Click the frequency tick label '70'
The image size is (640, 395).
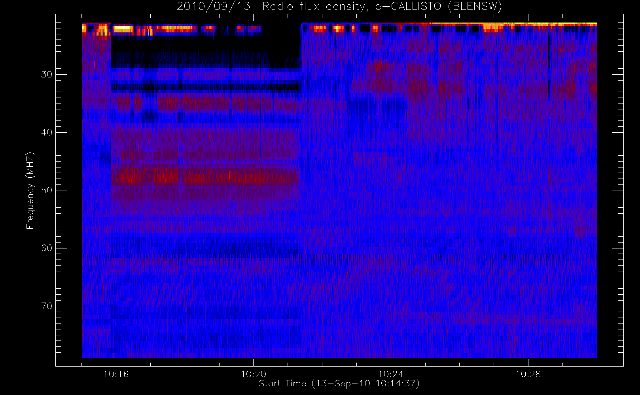(47, 306)
